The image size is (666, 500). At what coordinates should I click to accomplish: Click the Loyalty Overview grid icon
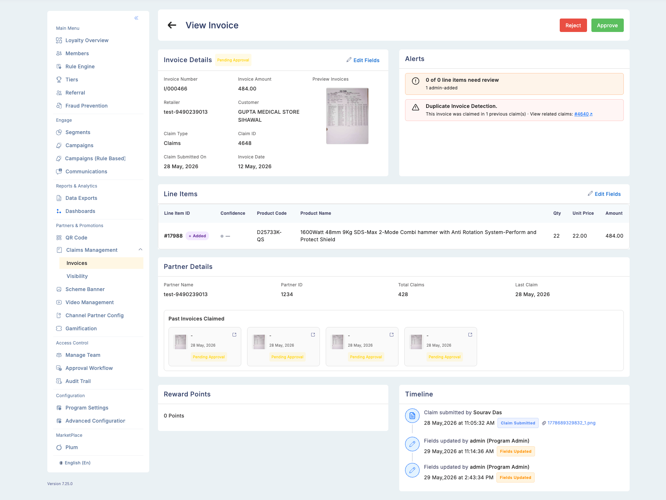point(59,40)
